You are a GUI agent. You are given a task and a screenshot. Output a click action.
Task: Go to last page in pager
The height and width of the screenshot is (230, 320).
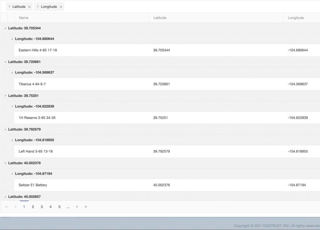pyautogui.click(x=86, y=207)
